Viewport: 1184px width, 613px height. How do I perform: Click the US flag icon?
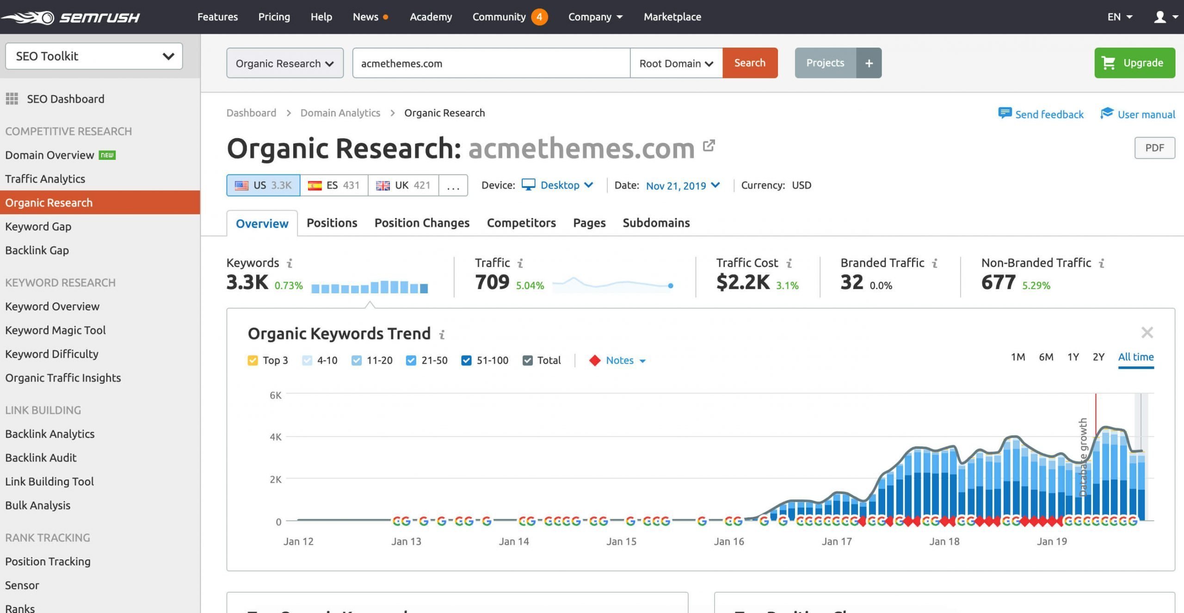241,186
